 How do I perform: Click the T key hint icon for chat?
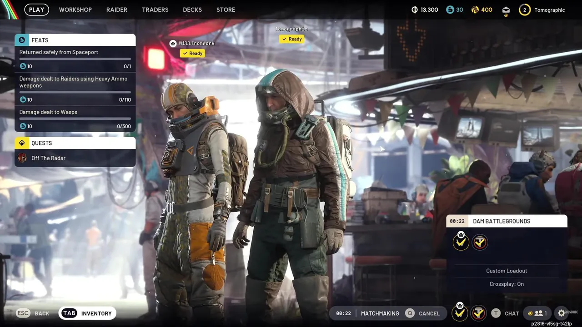[x=496, y=313]
